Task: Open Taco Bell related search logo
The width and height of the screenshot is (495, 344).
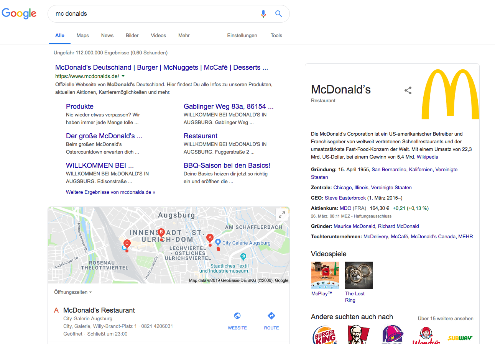Action: 392,335
